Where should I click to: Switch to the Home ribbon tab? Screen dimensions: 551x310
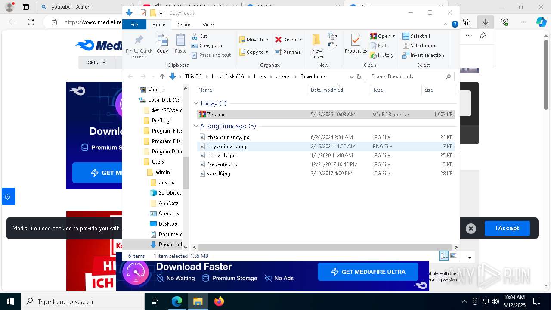(x=158, y=25)
